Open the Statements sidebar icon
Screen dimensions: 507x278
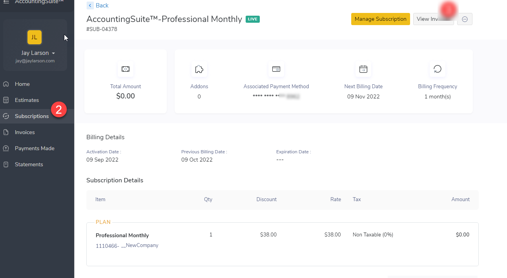(6, 164)
